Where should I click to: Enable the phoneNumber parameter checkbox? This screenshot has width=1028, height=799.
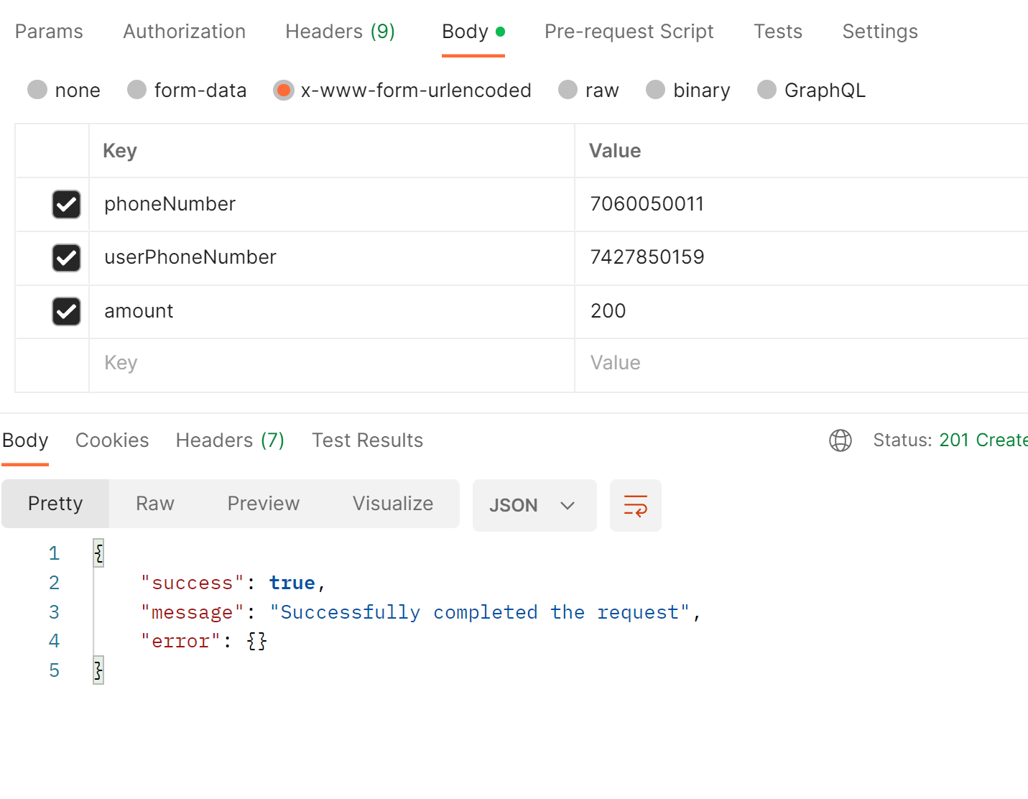click(66, 204)
